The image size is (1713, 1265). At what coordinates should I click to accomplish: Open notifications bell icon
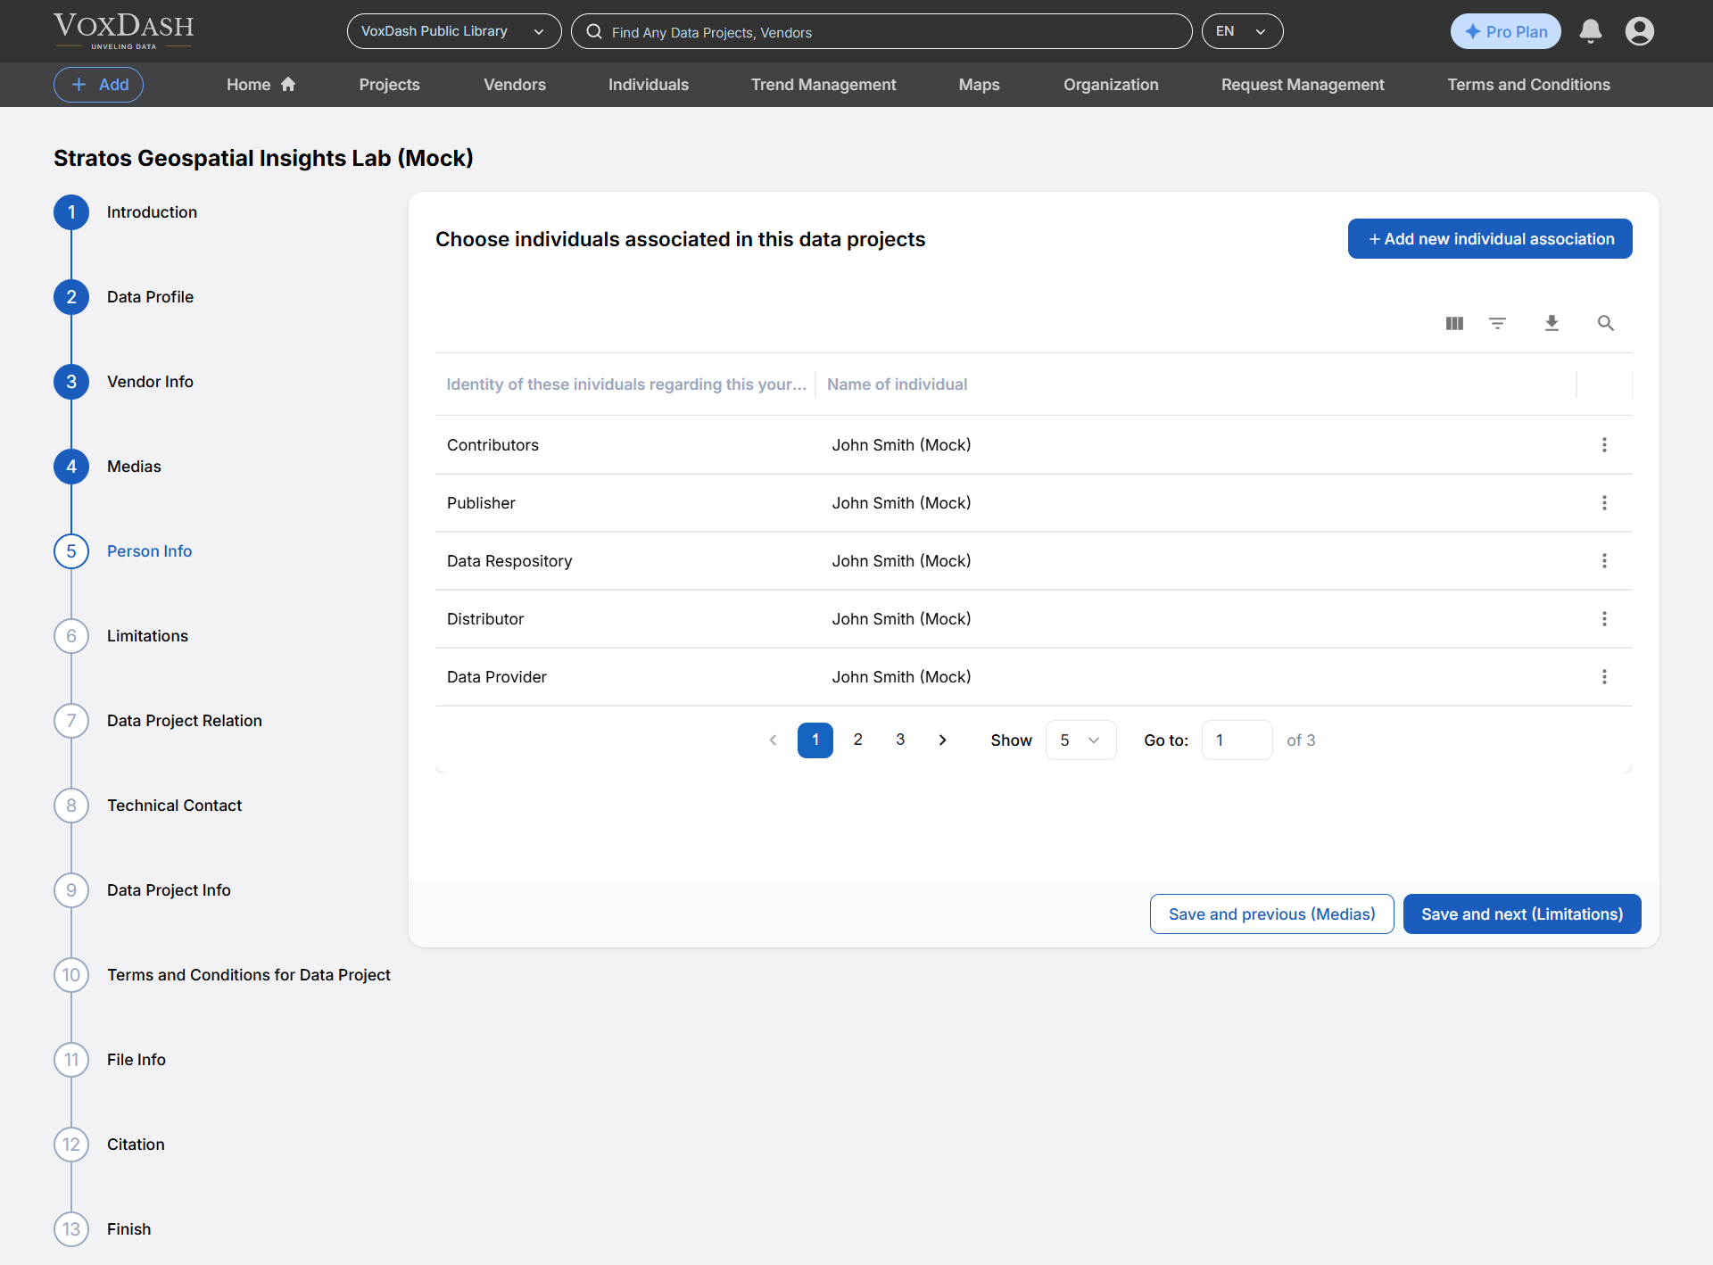[1590, 31]
